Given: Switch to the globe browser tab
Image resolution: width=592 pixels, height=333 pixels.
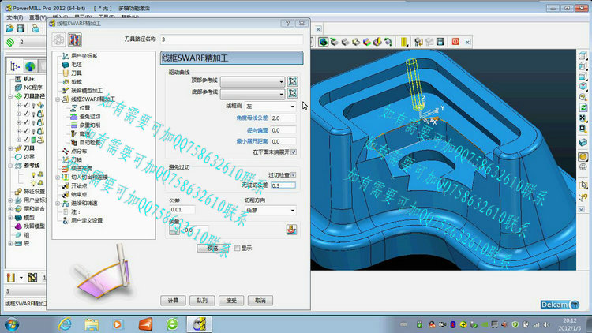Looking at the screenshot, I should click(x=30, y=66).
